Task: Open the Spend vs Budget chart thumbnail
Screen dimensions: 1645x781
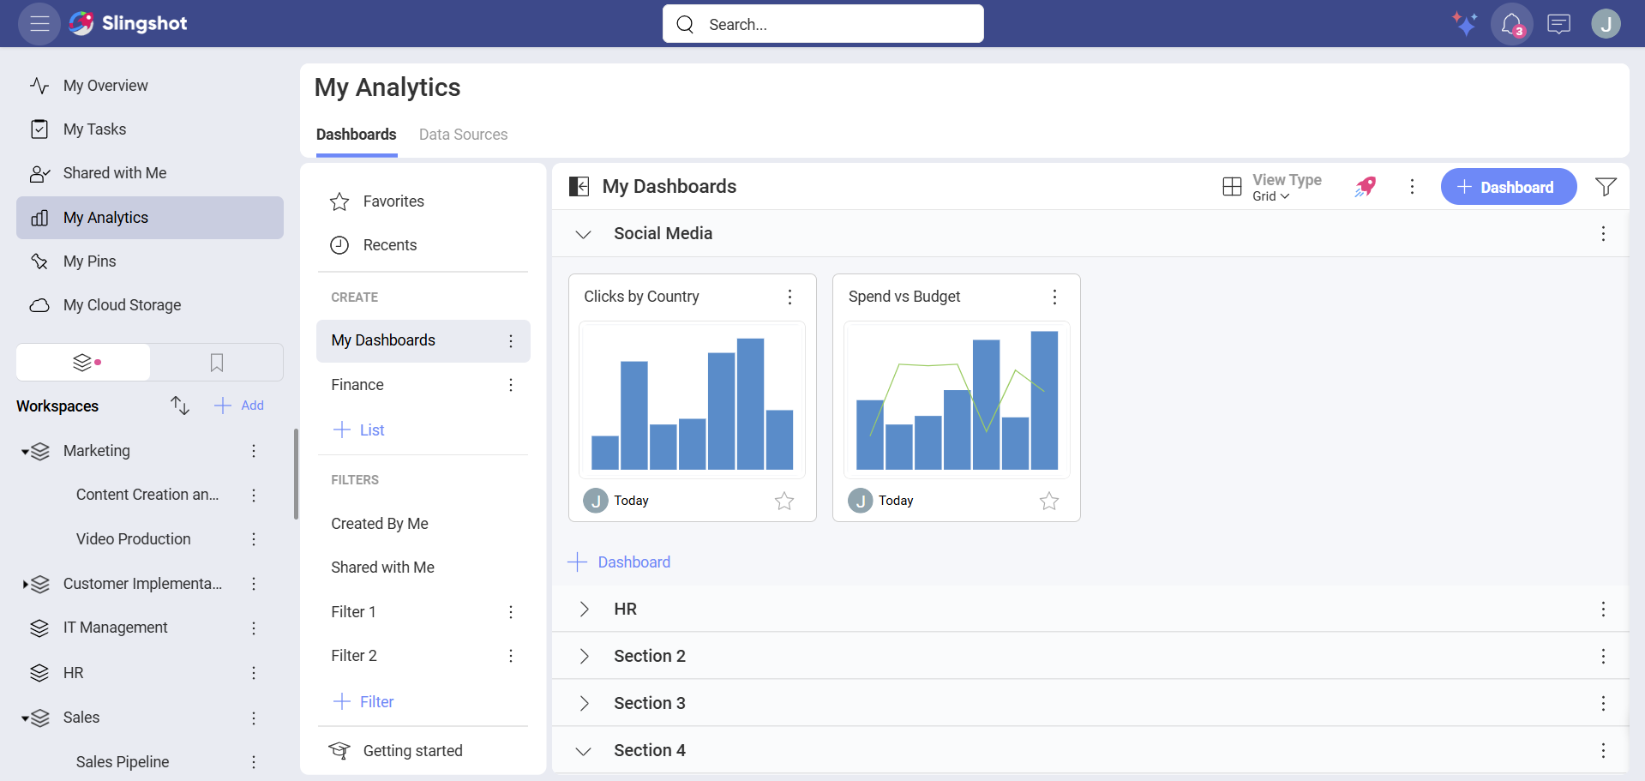Action: pyautogui.click(x=957, y=400)
